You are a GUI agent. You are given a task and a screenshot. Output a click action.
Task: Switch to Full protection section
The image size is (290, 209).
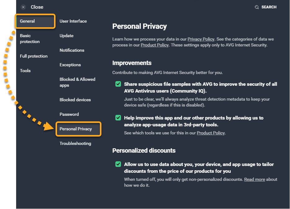(x=33, y=56)
